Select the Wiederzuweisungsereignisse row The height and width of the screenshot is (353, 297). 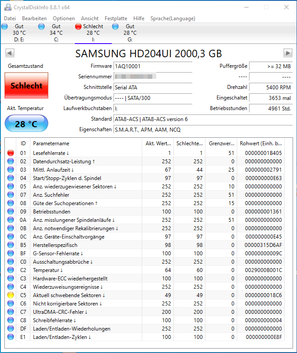click(145, 287)
